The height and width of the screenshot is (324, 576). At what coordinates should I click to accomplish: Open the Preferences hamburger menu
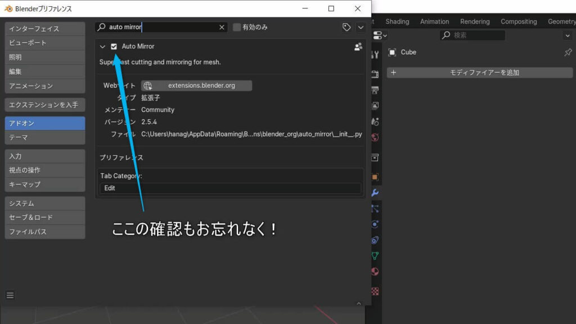pyautogui.click(x=10, y=295)
